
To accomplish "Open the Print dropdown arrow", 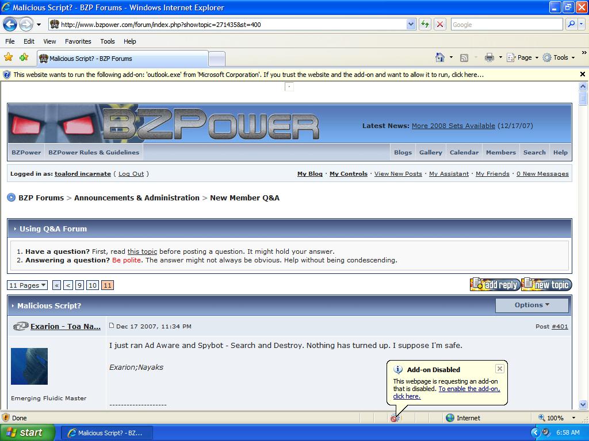I will coord(500,57).
